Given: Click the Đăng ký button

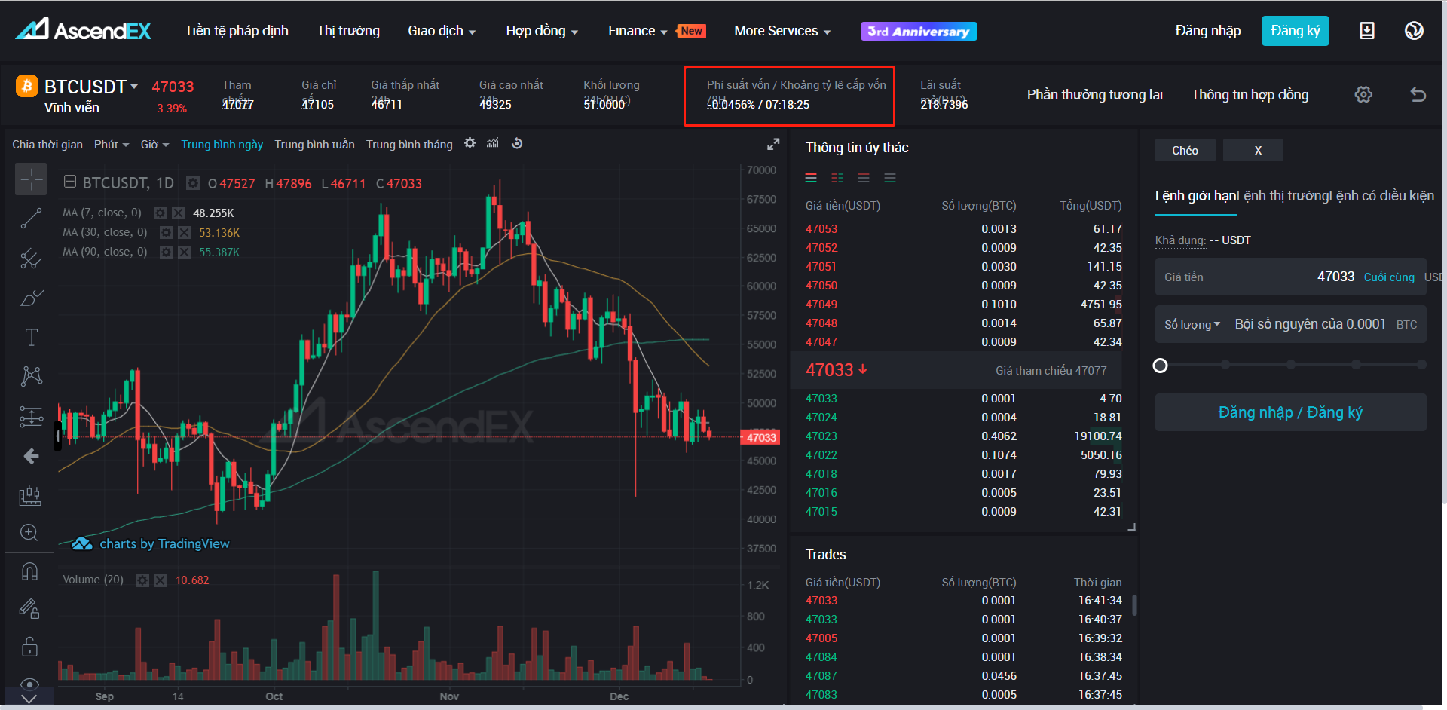Looking at the screenshot, I should (x=1295, y=31).
